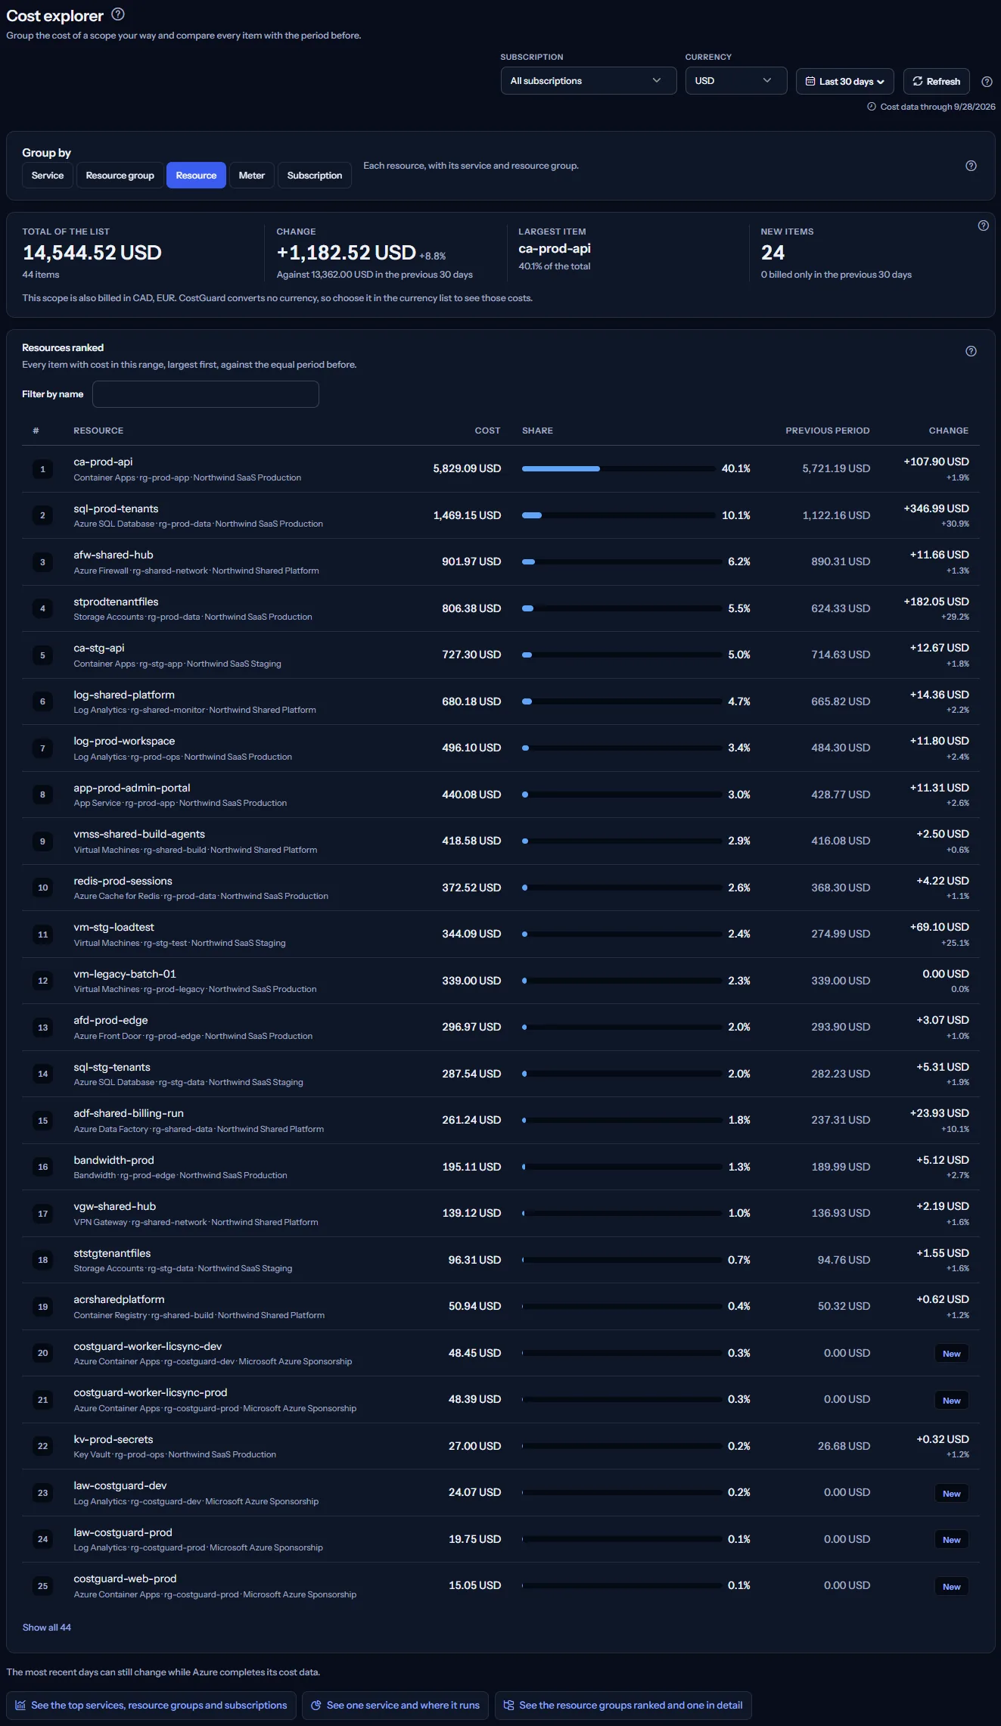Select vm-legacy-batch-01 resource name
The image size is (1001, 1726).
125,974
